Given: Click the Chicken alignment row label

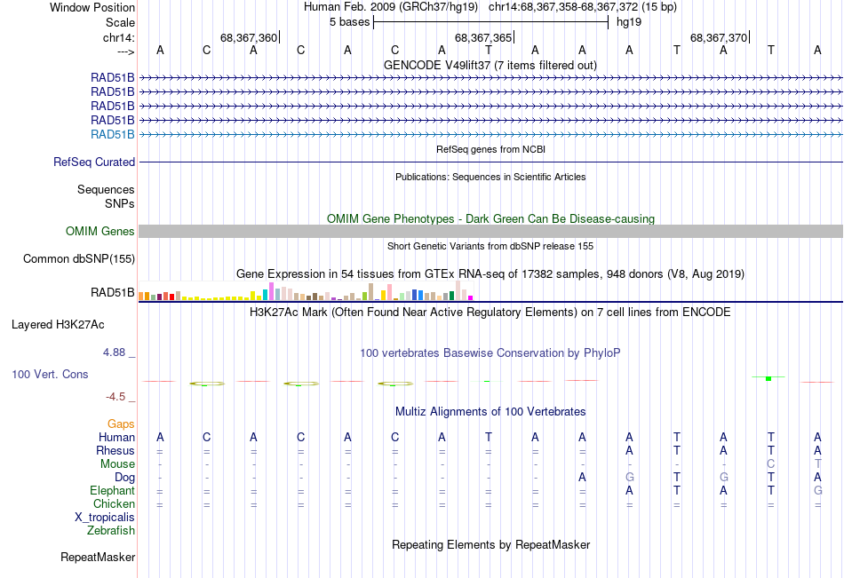Looking at the screenshot, I should [114, 503].
